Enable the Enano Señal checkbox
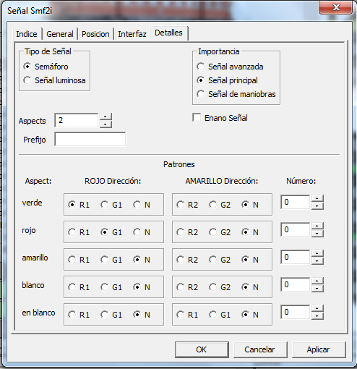Screen dimensions: 357x369 tap(197, 118)
